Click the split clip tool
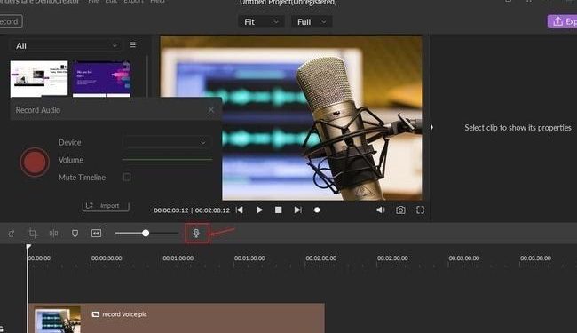This screenshot has height=333, width=577. coord(54,233)
